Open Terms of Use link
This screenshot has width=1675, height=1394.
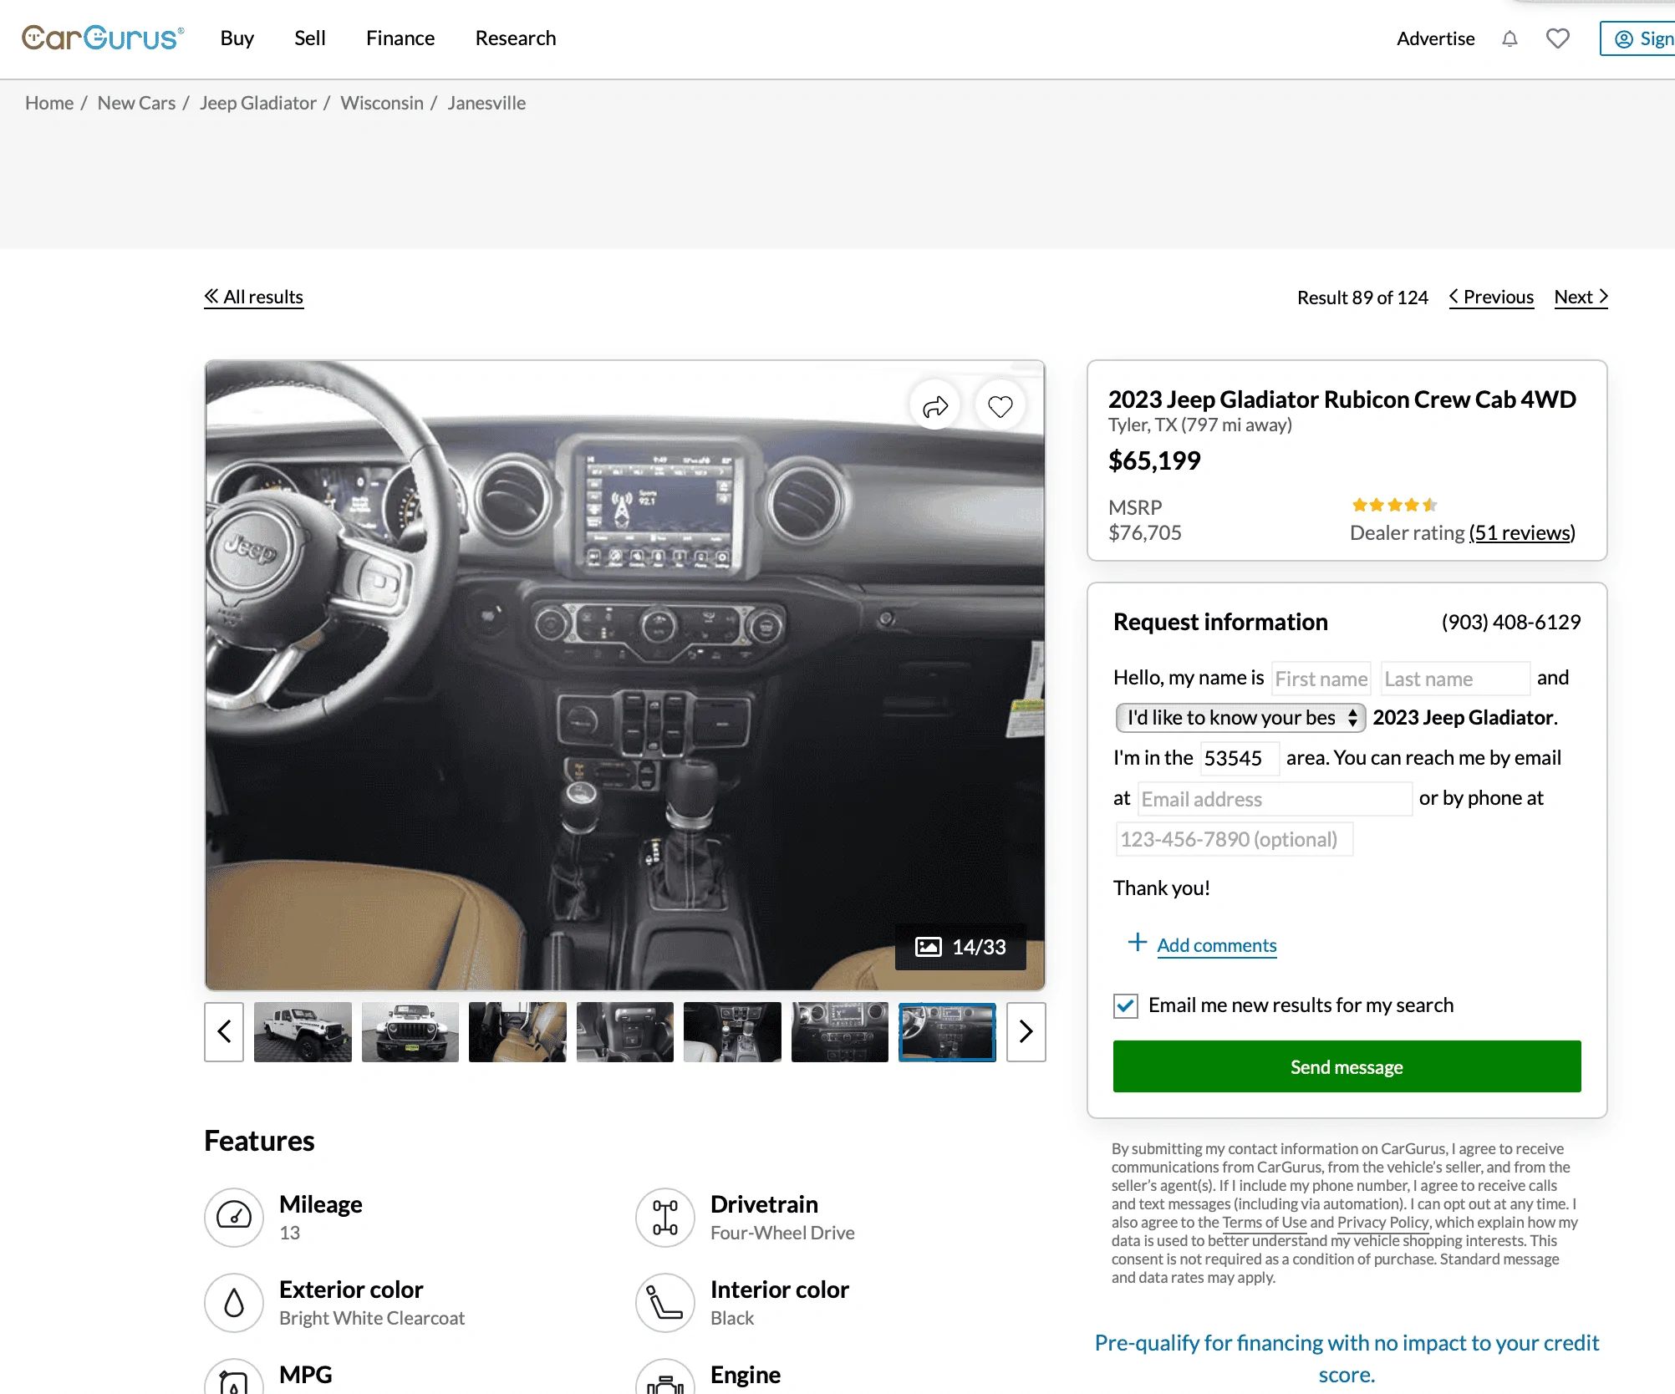[x=1265, y=1222]
